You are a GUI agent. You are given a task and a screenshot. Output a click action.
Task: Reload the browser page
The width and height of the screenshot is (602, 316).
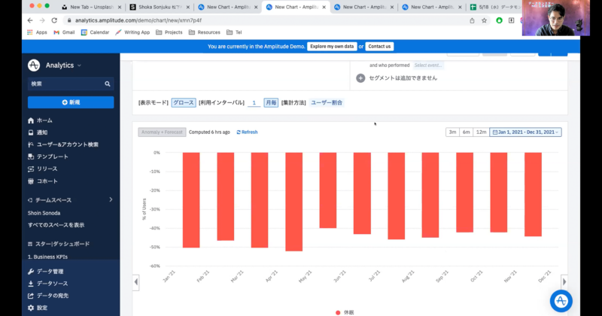point(54,20)
